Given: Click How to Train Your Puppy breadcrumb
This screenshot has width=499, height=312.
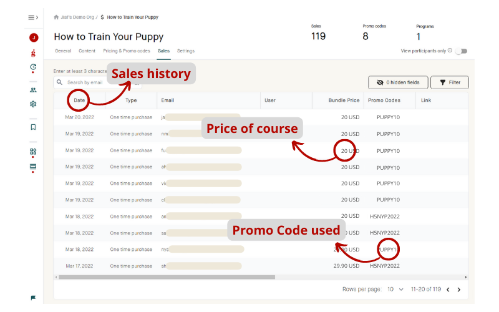Looking at the screenshot, I should 132,17.
